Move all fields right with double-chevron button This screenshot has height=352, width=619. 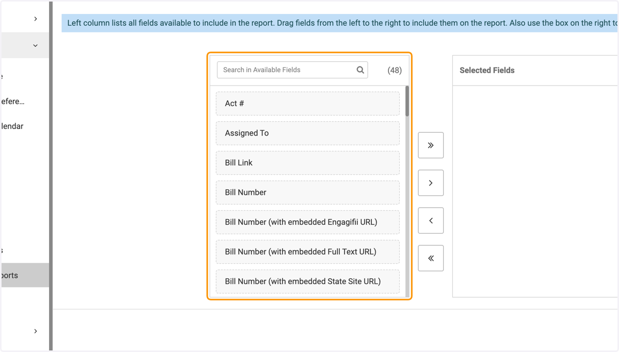coord(431,145)
